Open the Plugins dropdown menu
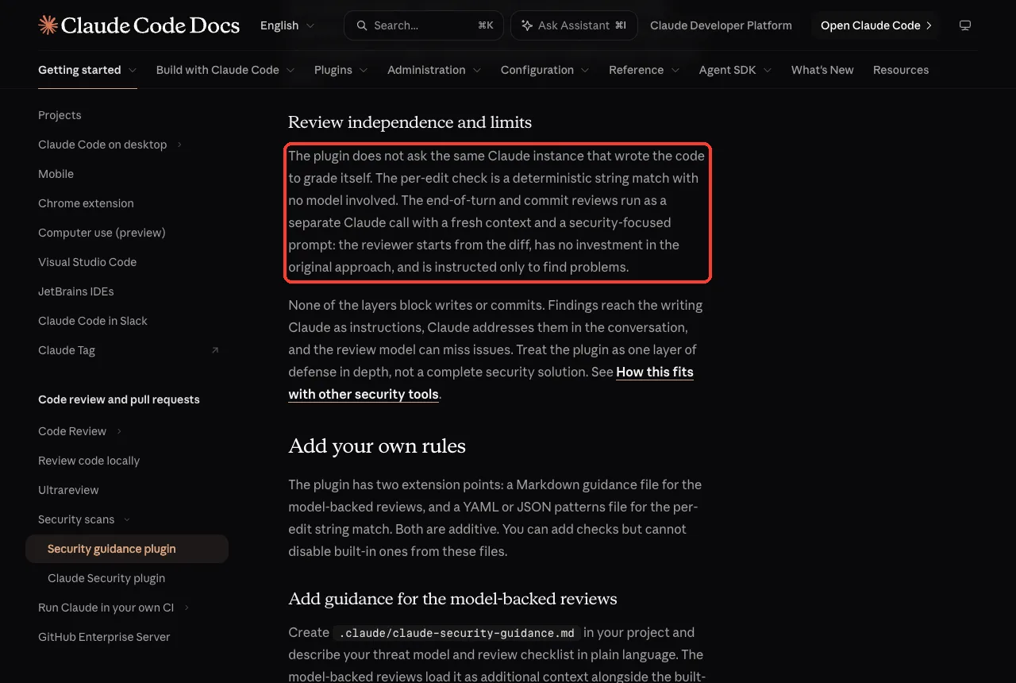Viewport: 1016px width, 683px height. (x=341, y=70)
